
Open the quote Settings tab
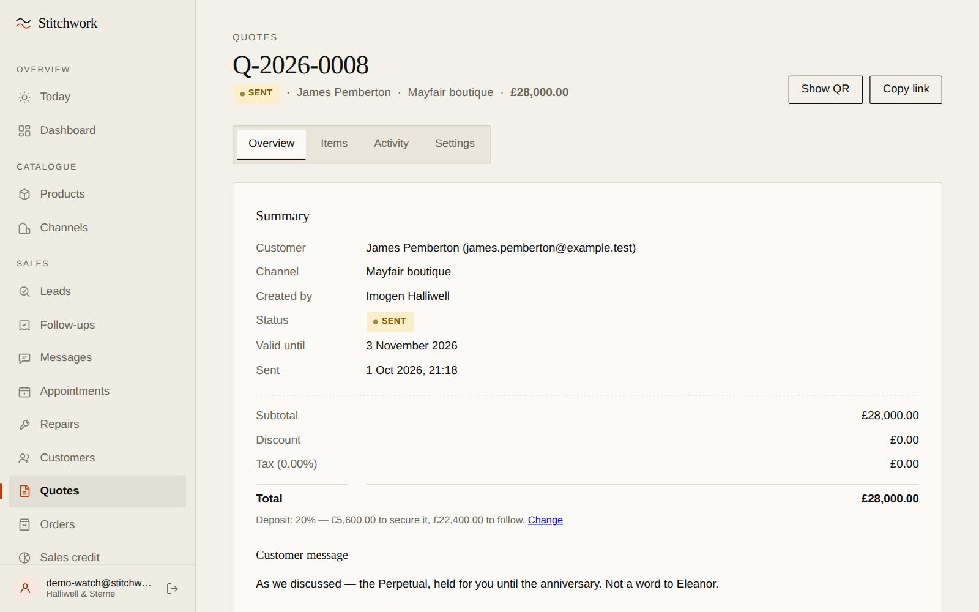[455, 144]
